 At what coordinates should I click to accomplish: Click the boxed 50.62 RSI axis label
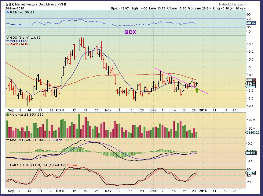251,23
